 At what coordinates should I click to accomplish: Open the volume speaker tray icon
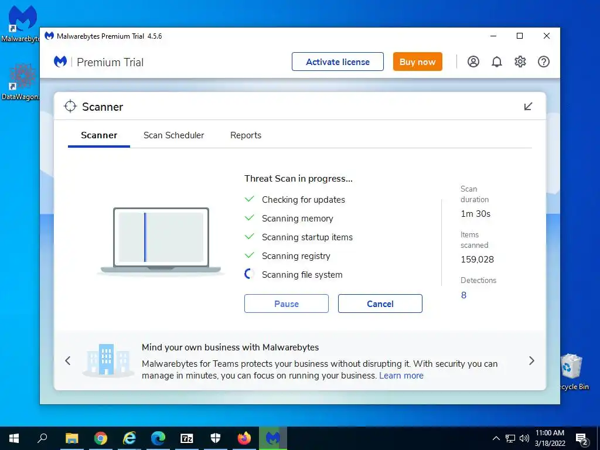coord(524,438)
